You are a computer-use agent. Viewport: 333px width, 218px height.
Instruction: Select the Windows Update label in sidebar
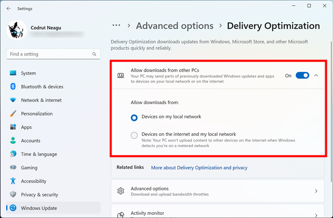[x=39, y=208]
